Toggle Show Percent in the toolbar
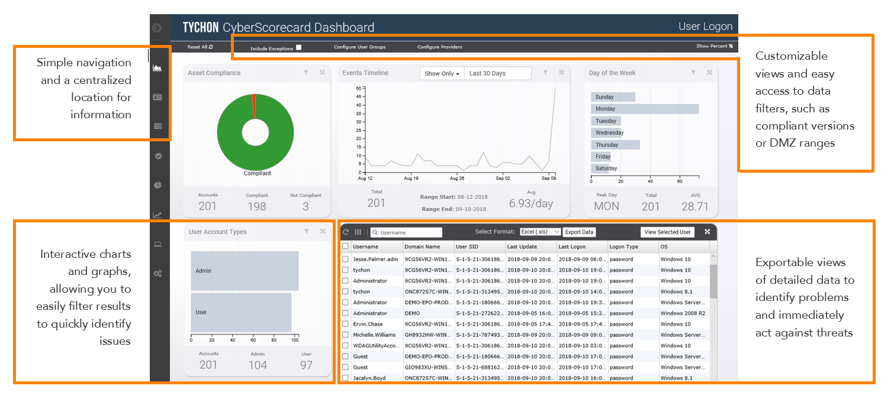Viewport: 894px width, 408px height. coord(715,46)
